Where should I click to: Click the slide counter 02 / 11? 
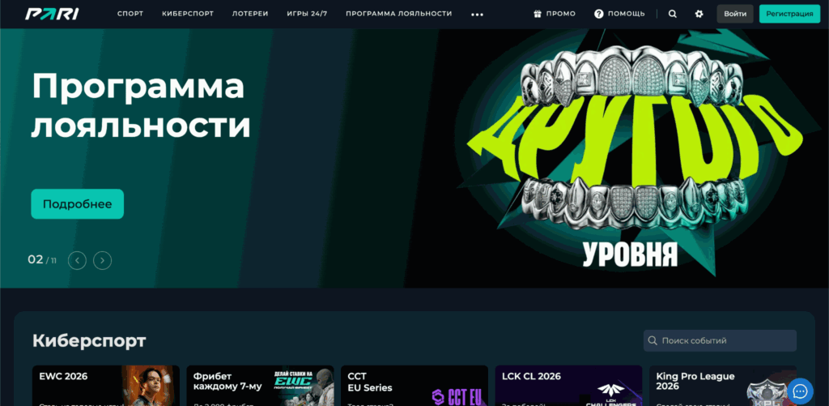point(42,260)
